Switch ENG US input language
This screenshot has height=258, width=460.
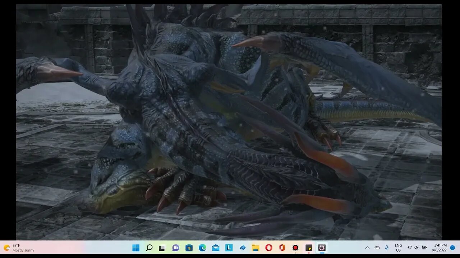click(x=398, y=248)
